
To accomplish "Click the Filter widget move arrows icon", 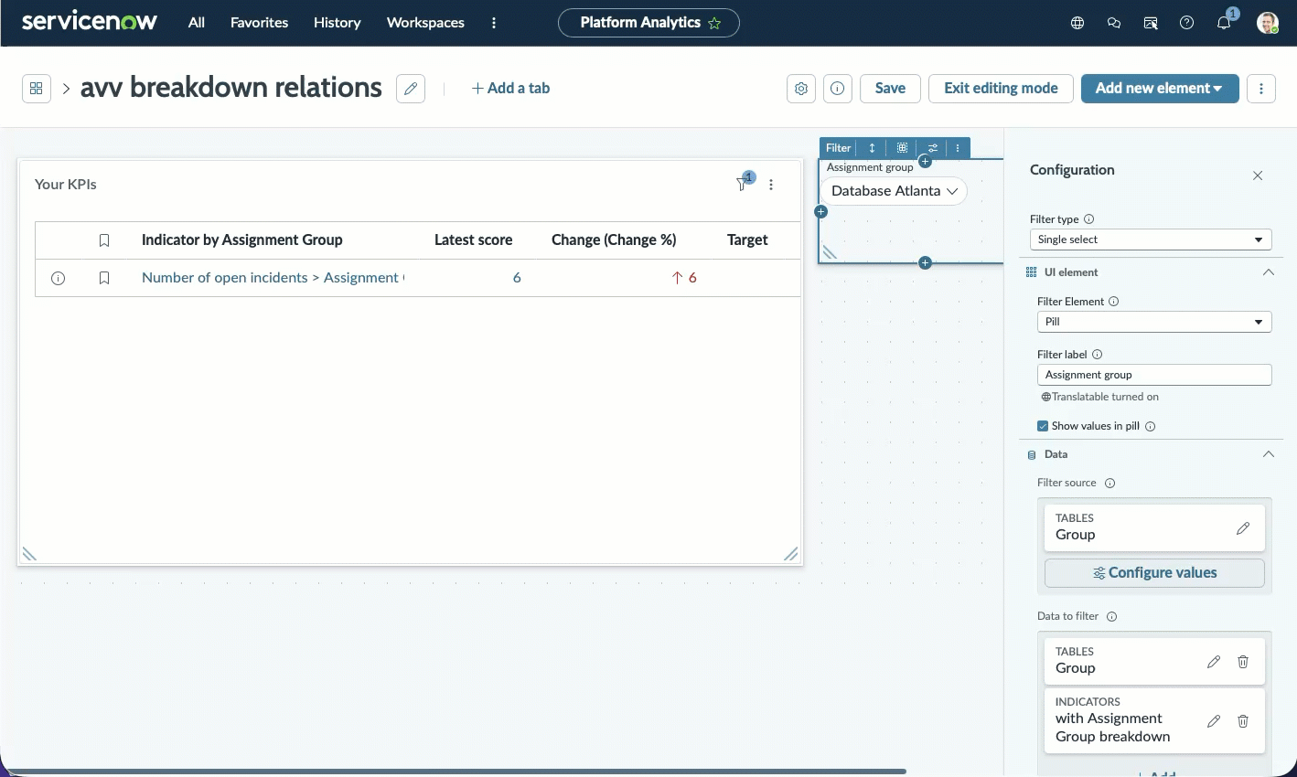I will pos(873,148).
